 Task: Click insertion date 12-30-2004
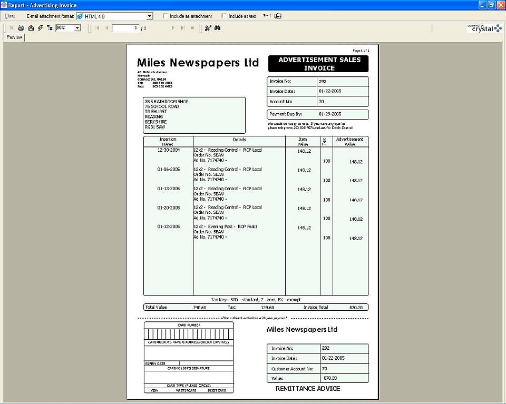(x=169, y=150)
